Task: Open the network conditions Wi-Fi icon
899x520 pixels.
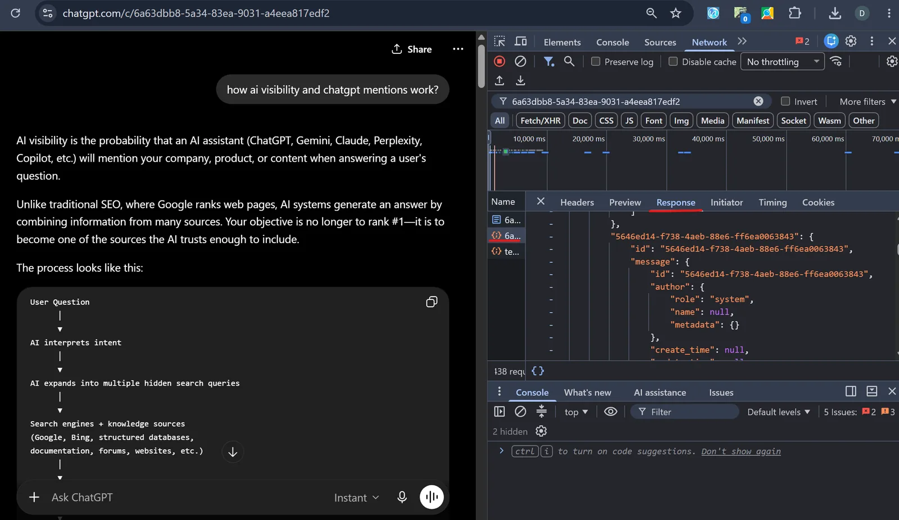Action: click(x=836, y=61)
